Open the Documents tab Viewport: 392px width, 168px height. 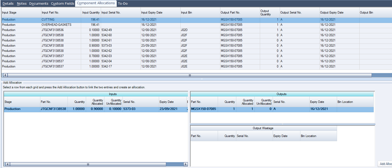[x=39, y=3]
